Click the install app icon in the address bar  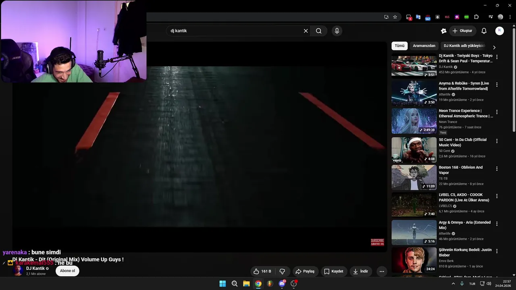[x=386, y=17]
